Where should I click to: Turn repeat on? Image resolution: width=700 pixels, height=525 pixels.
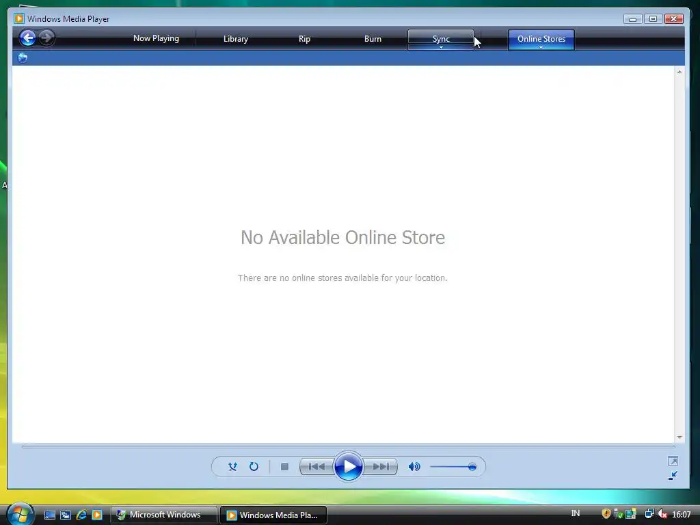(x=254, y=466)
